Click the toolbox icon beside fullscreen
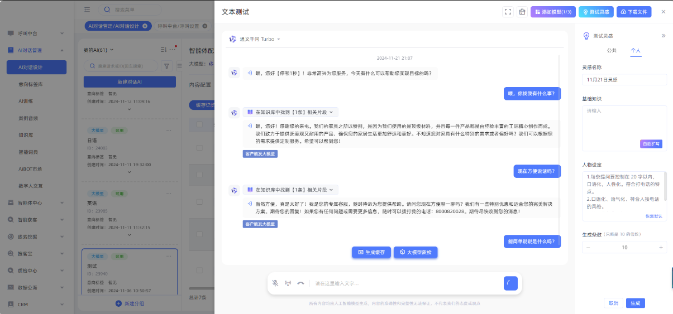This screenshot has width=673, height=314. click(x=522, y=12)
